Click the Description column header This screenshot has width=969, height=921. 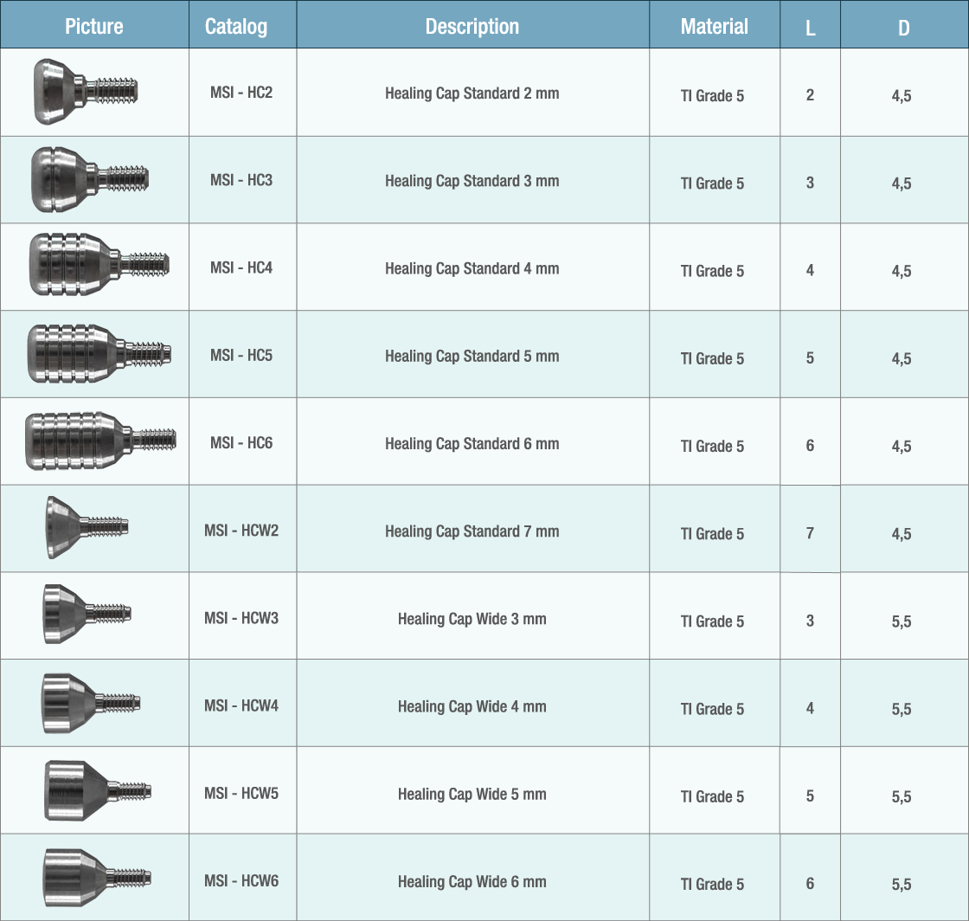tap(472, 26)
